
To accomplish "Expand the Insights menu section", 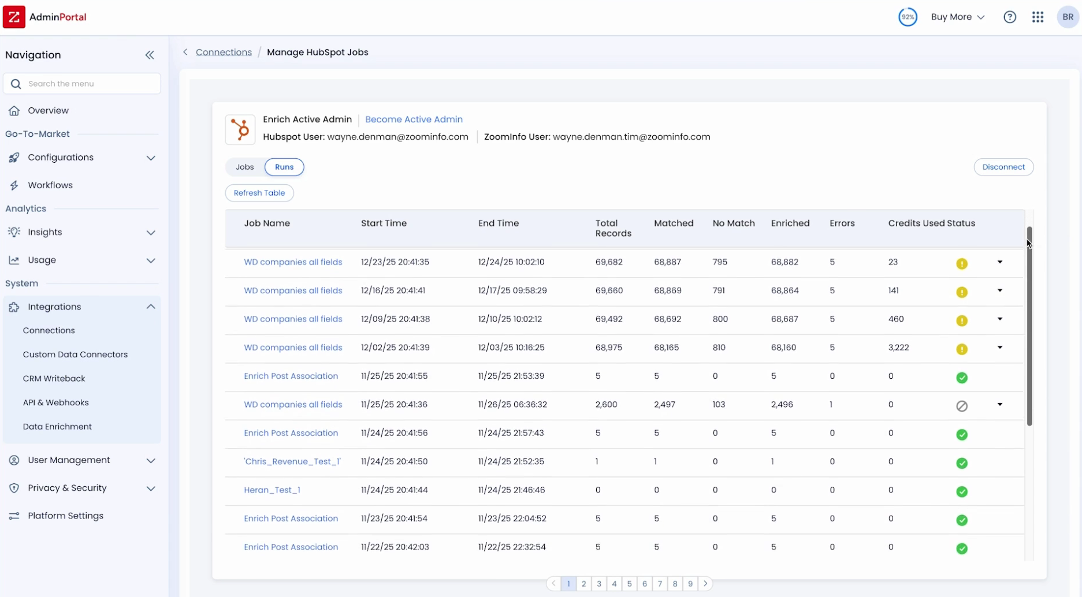I will (151, 233).
